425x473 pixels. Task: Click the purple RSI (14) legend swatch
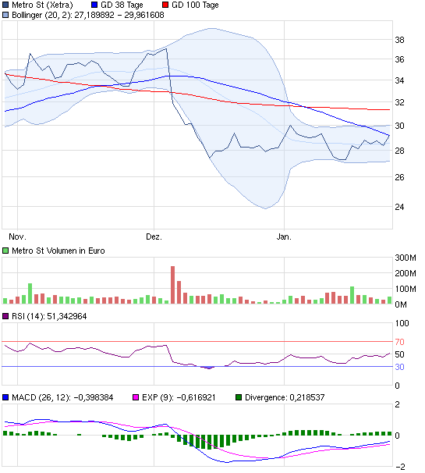[5, 316]
